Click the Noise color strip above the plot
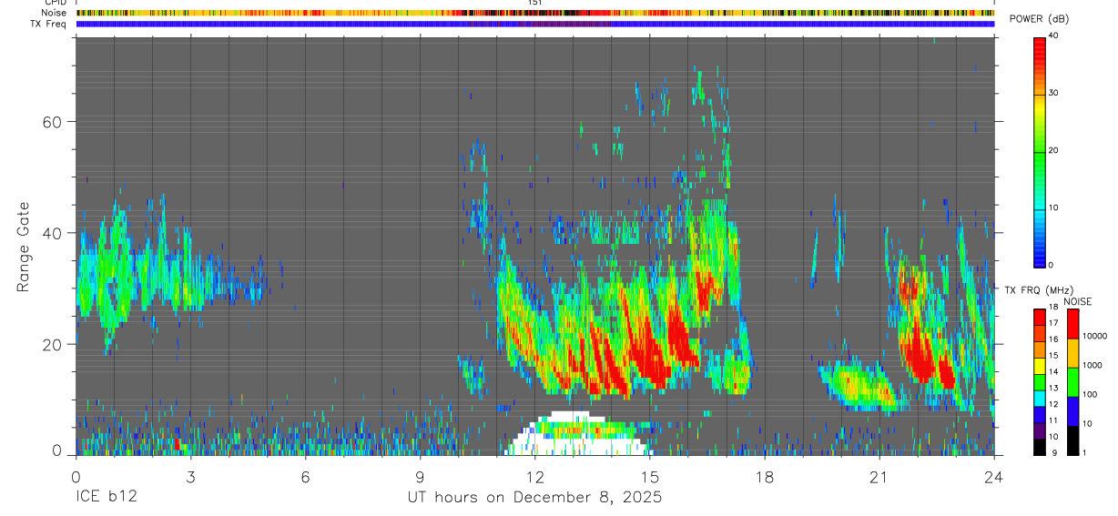The image size is (1118, 516). [535, 14]
